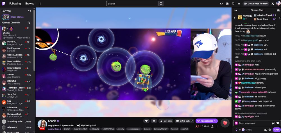281x133 pixels.
Task: Click Go Ad-Free for Free button
Action: [256, 4]
